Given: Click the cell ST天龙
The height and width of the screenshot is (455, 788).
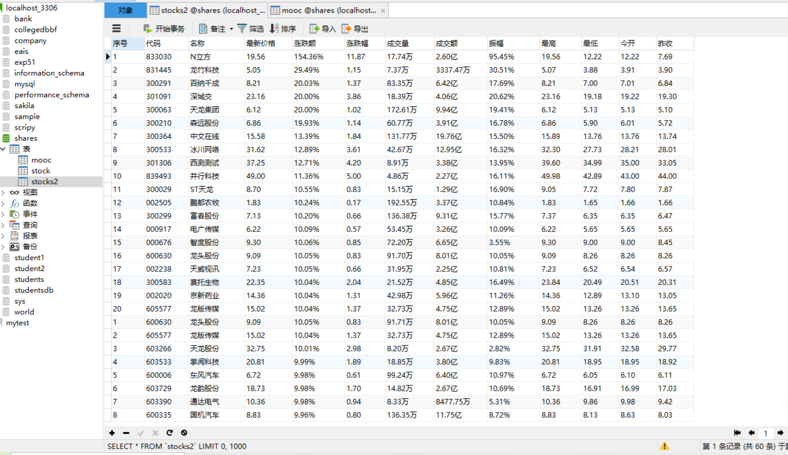Looking at the screenshot, I should (217, 189).
